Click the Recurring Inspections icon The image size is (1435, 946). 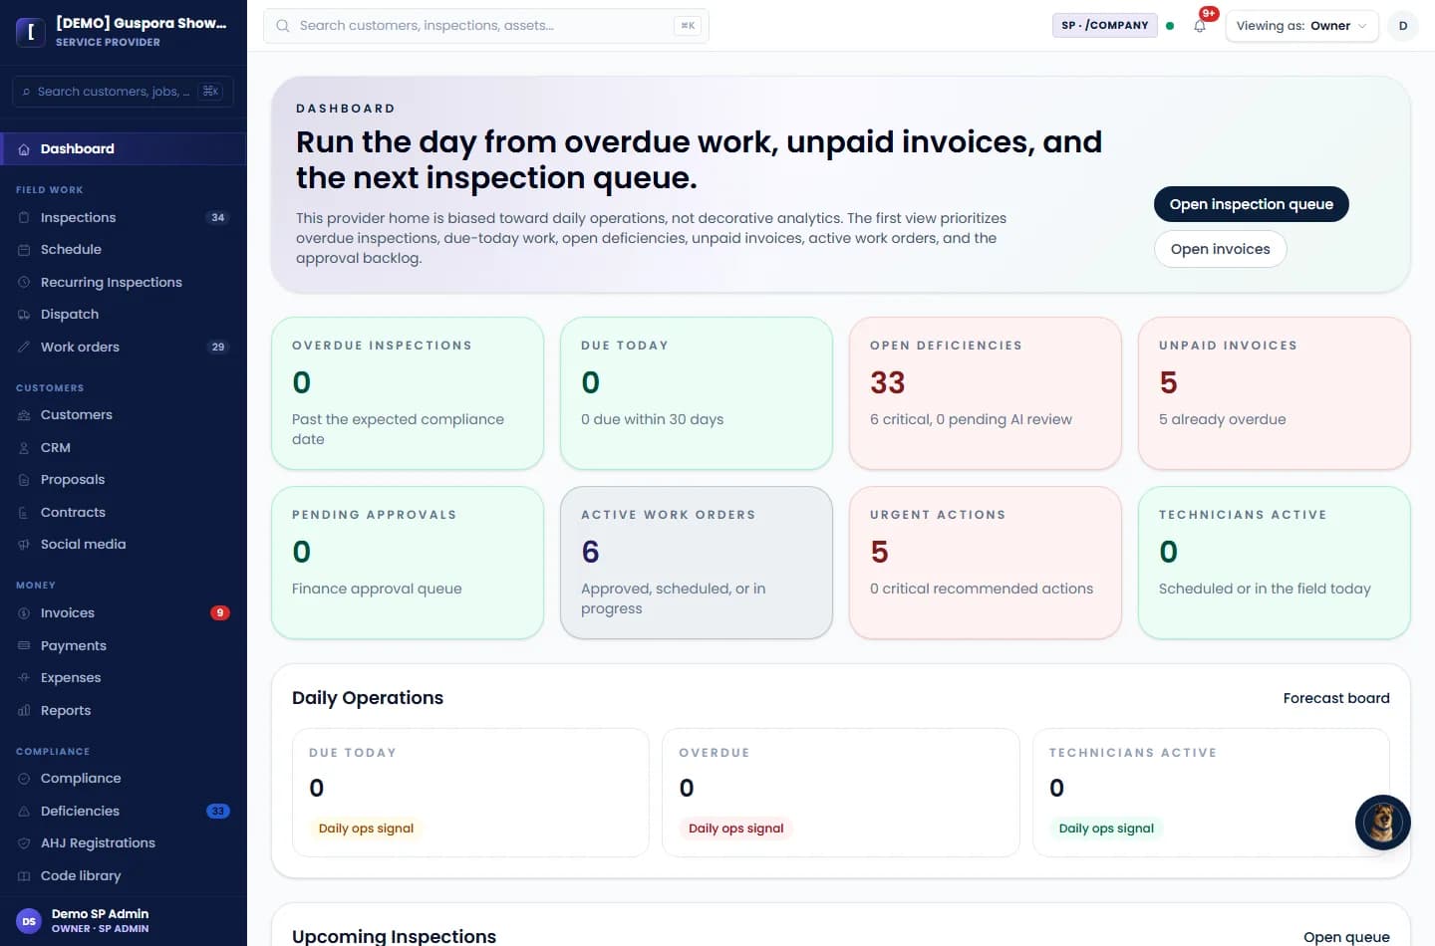pyautogui.click(x=24, y=283)
